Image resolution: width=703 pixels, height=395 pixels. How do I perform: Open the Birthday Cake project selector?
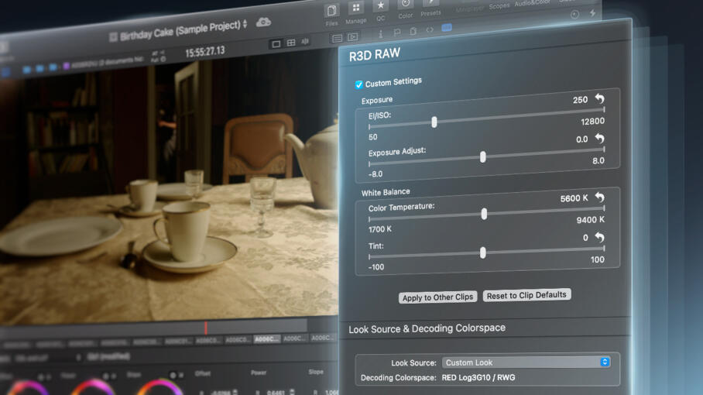click(179, 31)
